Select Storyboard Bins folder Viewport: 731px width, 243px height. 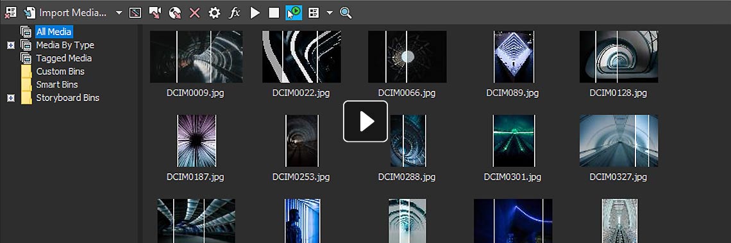[67, 98]
